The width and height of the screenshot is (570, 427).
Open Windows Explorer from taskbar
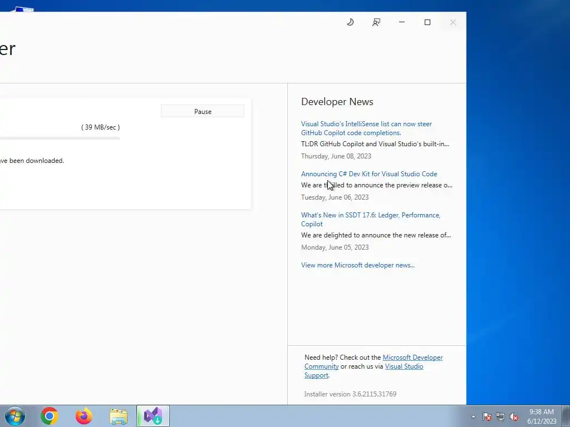point(119,416)
